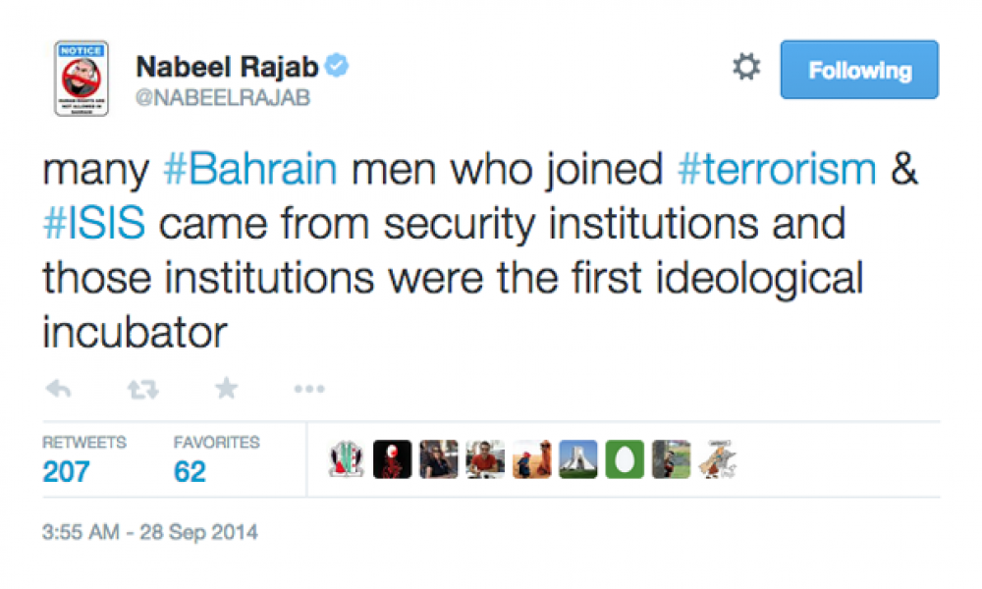Click Nabeel Rajab's verified badge icon
982x589 pixels.
pos(337,65)
